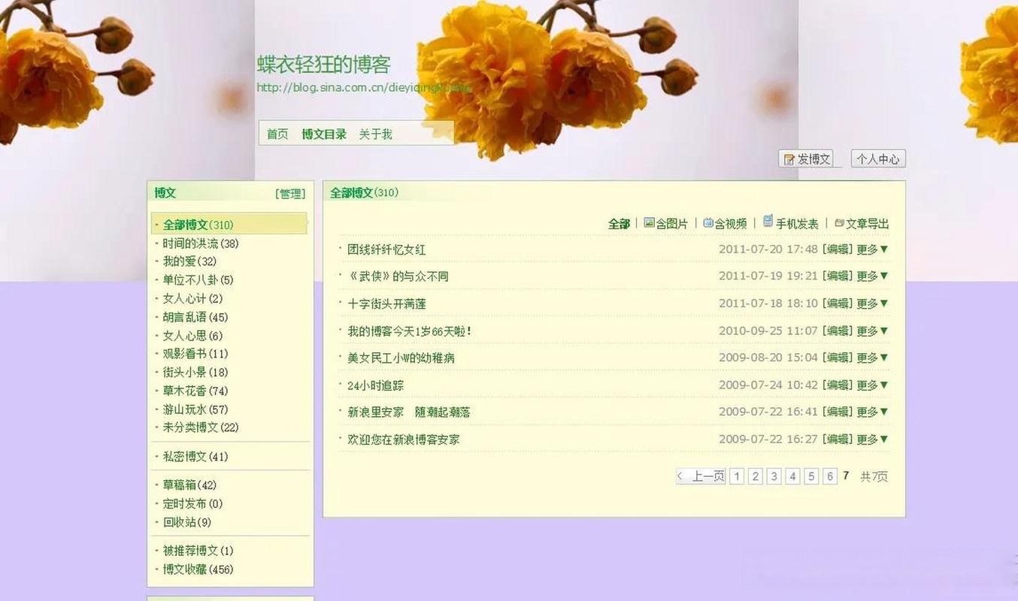Image resolution: width=1018 pixels, height=601 pixels.
Task: Open 草稿箱(42)
Action: coord(189,485)
